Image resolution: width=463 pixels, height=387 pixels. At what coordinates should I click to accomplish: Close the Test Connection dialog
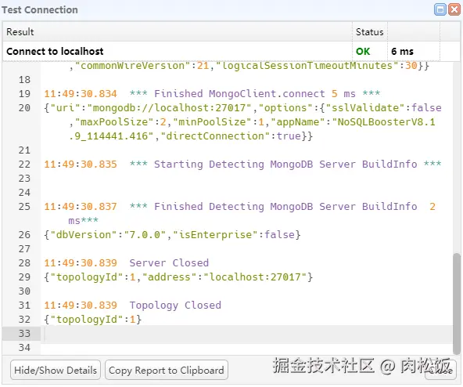454,9
